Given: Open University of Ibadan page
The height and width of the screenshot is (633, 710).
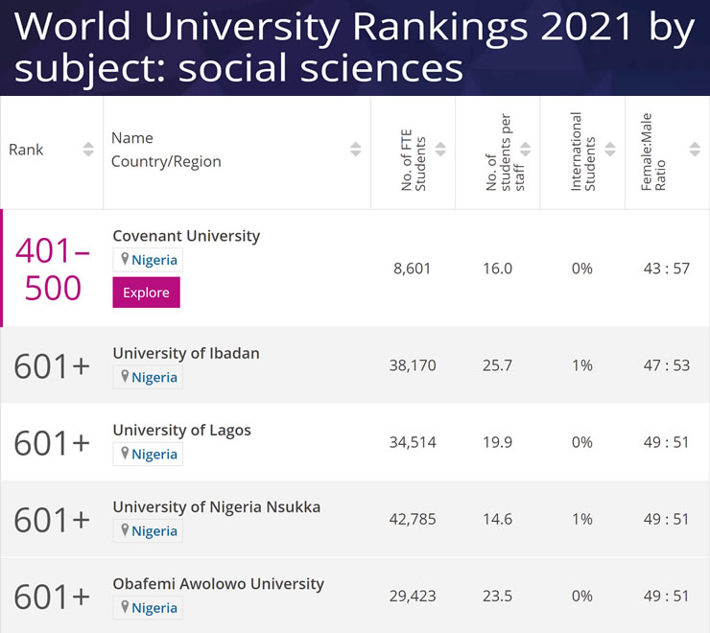Looking at the screenshot, I should [x=186, y=353].
